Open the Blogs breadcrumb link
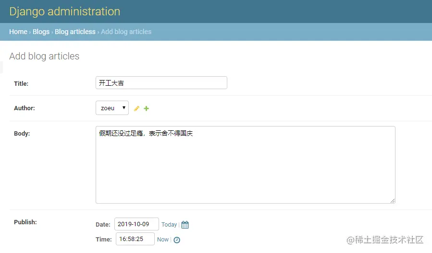This screenshot has width=432, height=253. [41, 32]
